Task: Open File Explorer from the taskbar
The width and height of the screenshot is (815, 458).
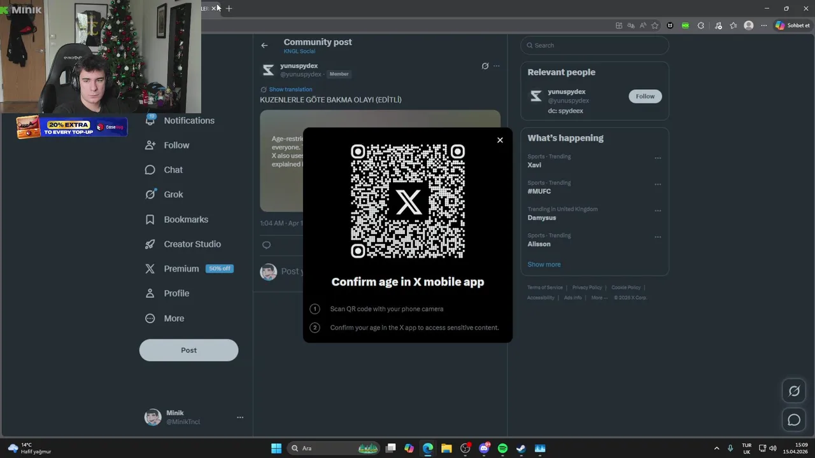Action: (x=446, y=448)
